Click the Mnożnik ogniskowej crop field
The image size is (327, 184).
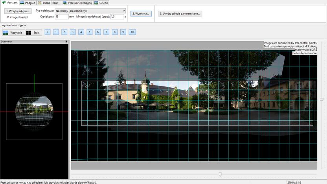tap(117, 17)
